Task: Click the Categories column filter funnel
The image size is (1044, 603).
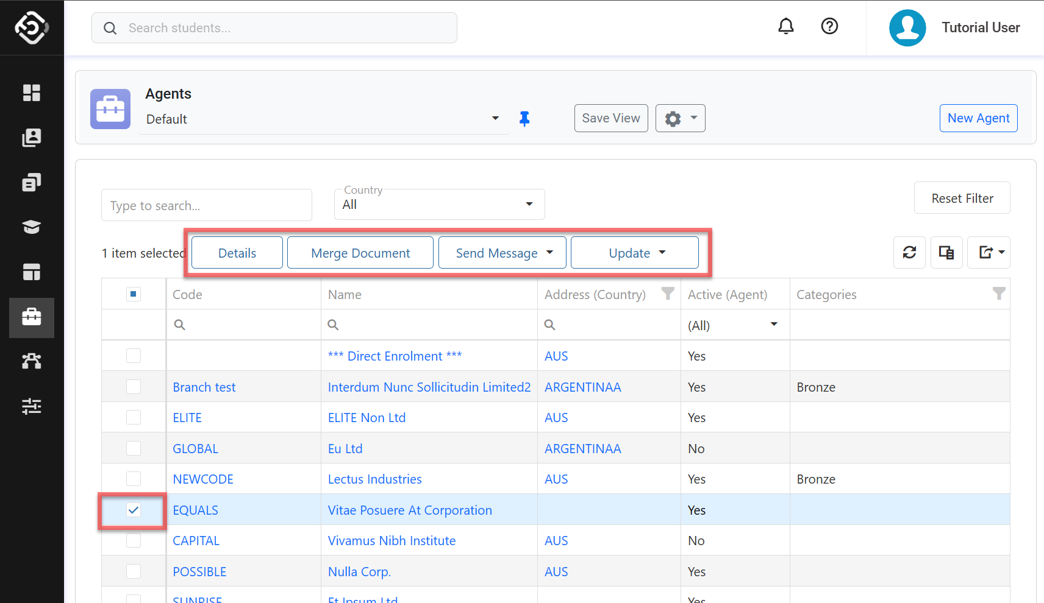Action: click(x=999, y=294)
